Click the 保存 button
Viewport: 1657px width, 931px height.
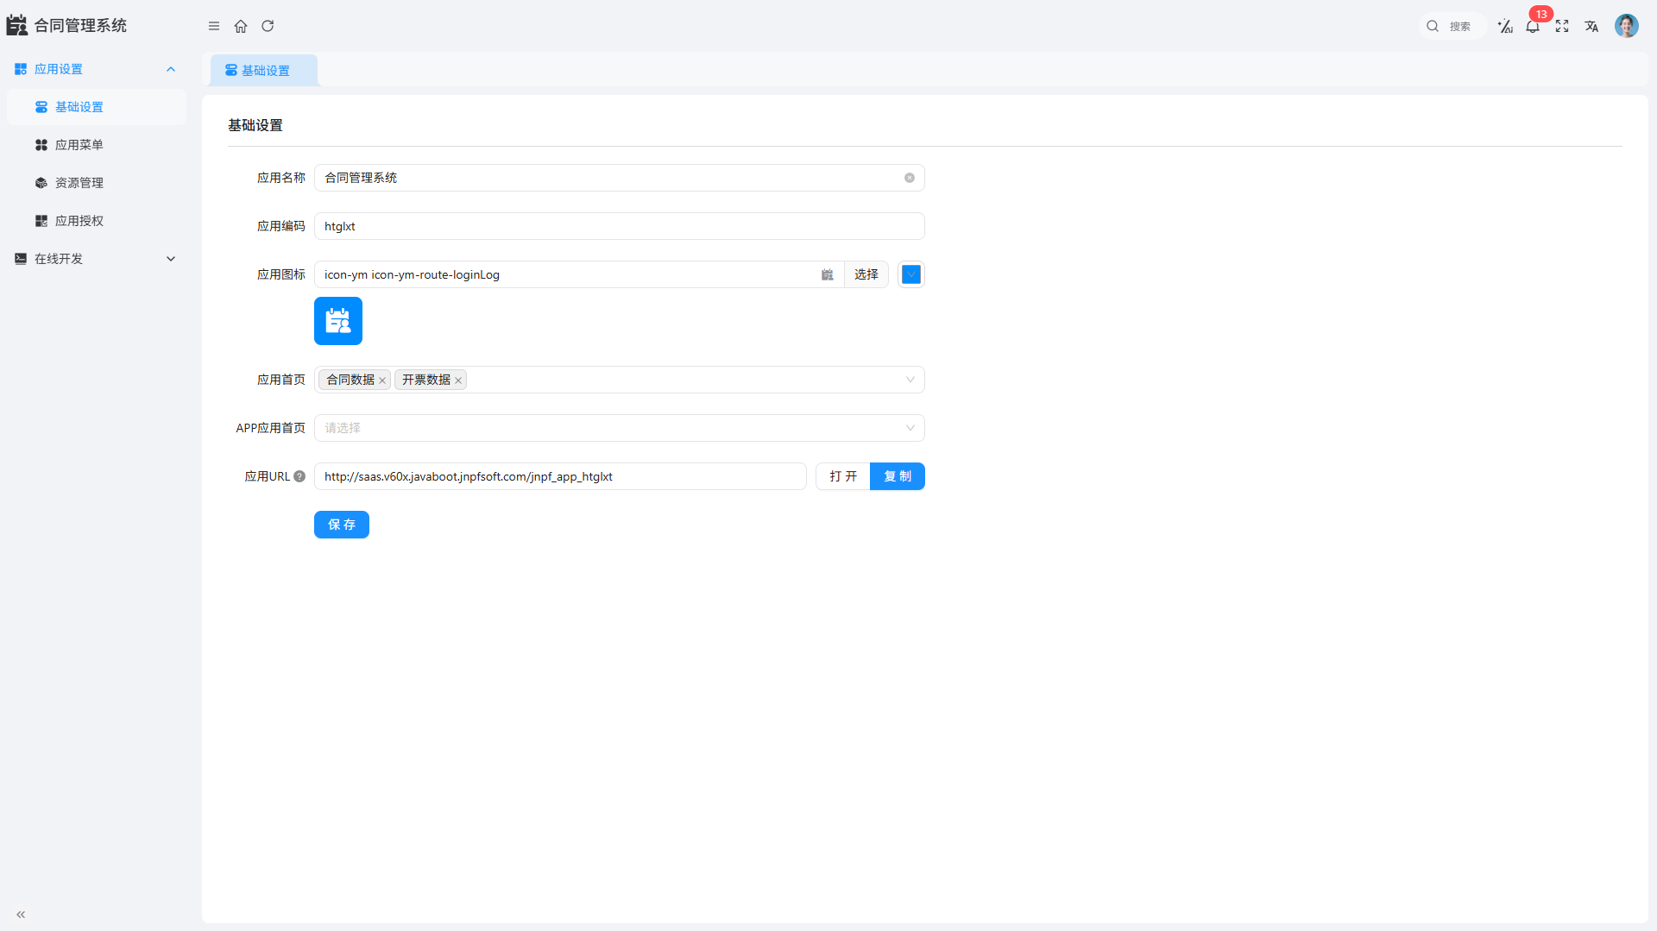[342, 525]
